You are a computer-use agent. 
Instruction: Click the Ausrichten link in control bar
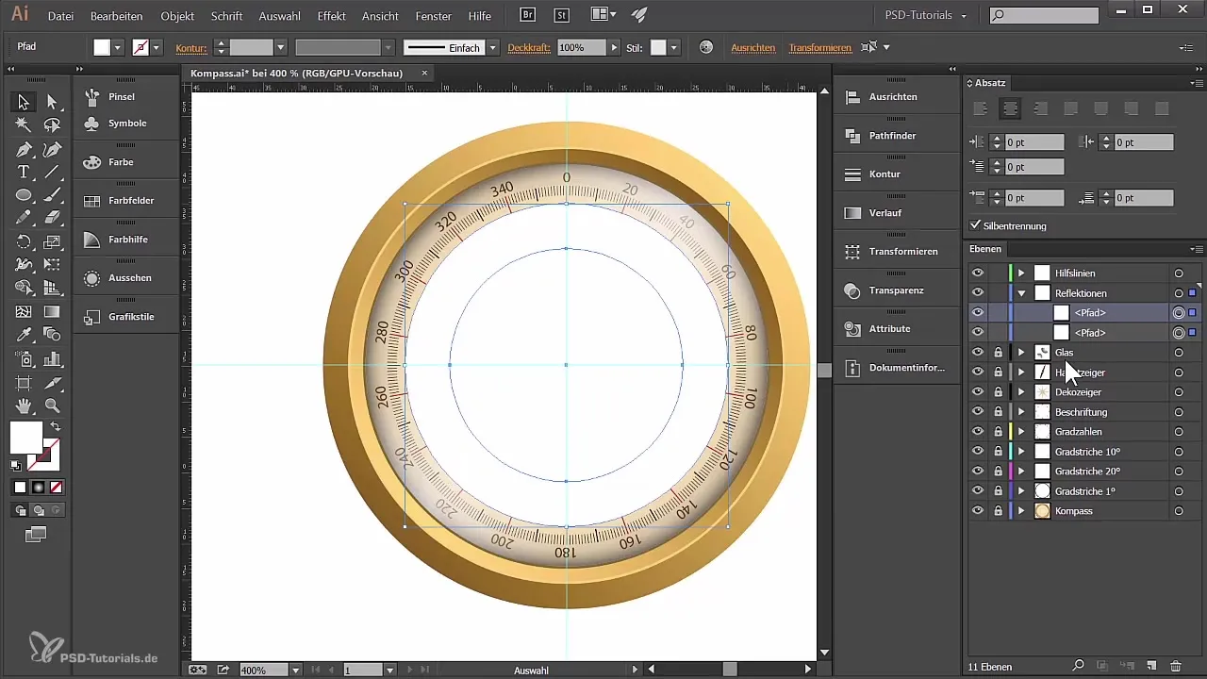pyautogui.click(x=752, y=47)
